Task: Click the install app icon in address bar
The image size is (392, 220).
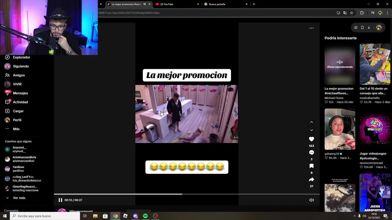Action: pyautogui.click(x=338, y=13)
